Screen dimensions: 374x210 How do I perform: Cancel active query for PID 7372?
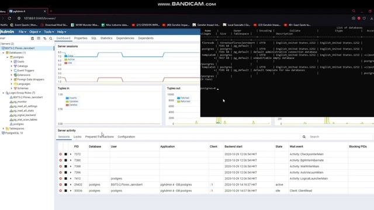[x=65, y=154]
